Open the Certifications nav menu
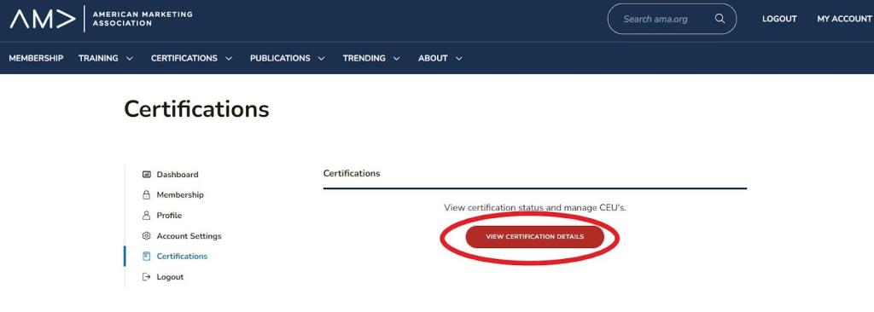The height and width of the screenshot is (312, 874). coord(184,58)
